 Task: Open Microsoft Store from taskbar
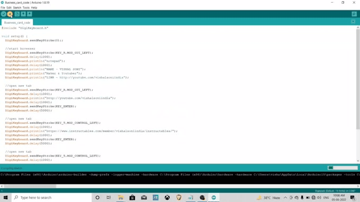click(132, 197)
